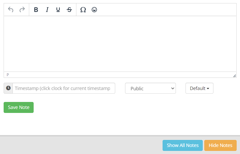This screenshot has height=154, width=240.
Task: Click the chevron arrow on the Public select
Action: coord(173,88)
